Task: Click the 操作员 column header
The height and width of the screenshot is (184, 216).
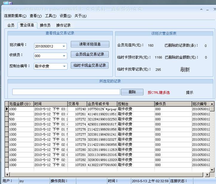Action: [173, 104]
